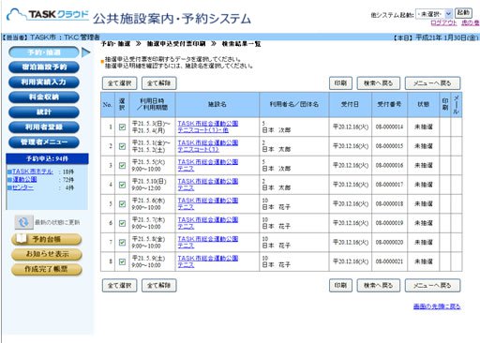Click the 施設名 column header
Viewport: 480px width, 343px height.
217,104
